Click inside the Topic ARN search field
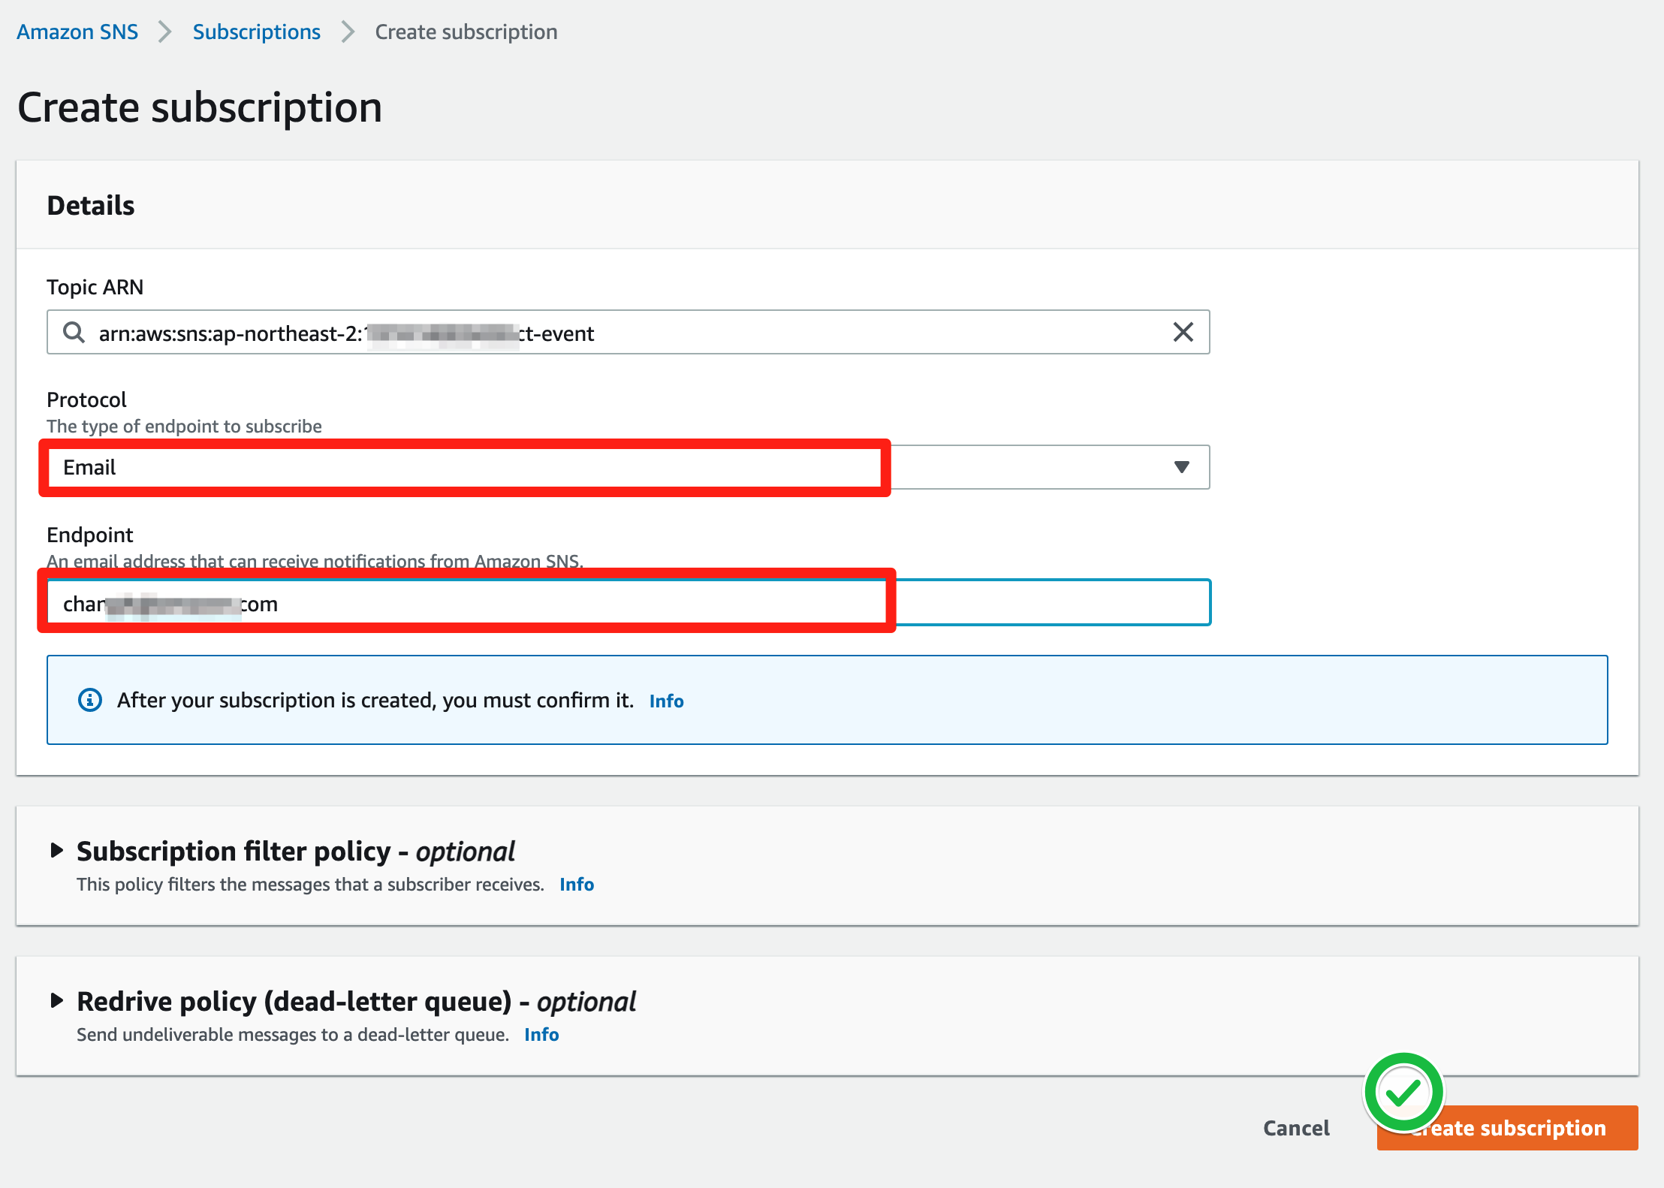The image size is (1664, 1188). pyautogui.click(x=826, y=333)
